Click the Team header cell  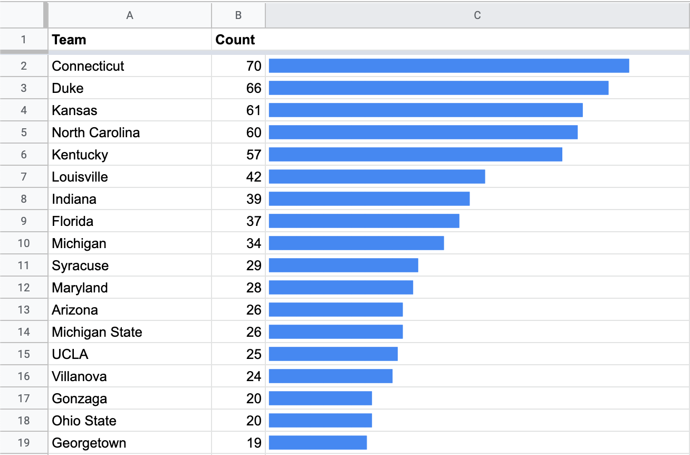(x=129, y=40)
